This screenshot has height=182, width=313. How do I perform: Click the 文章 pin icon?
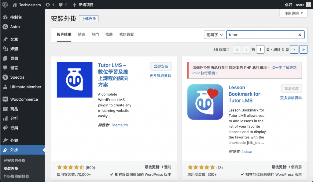pyautogui.click(x=6, y=39)
